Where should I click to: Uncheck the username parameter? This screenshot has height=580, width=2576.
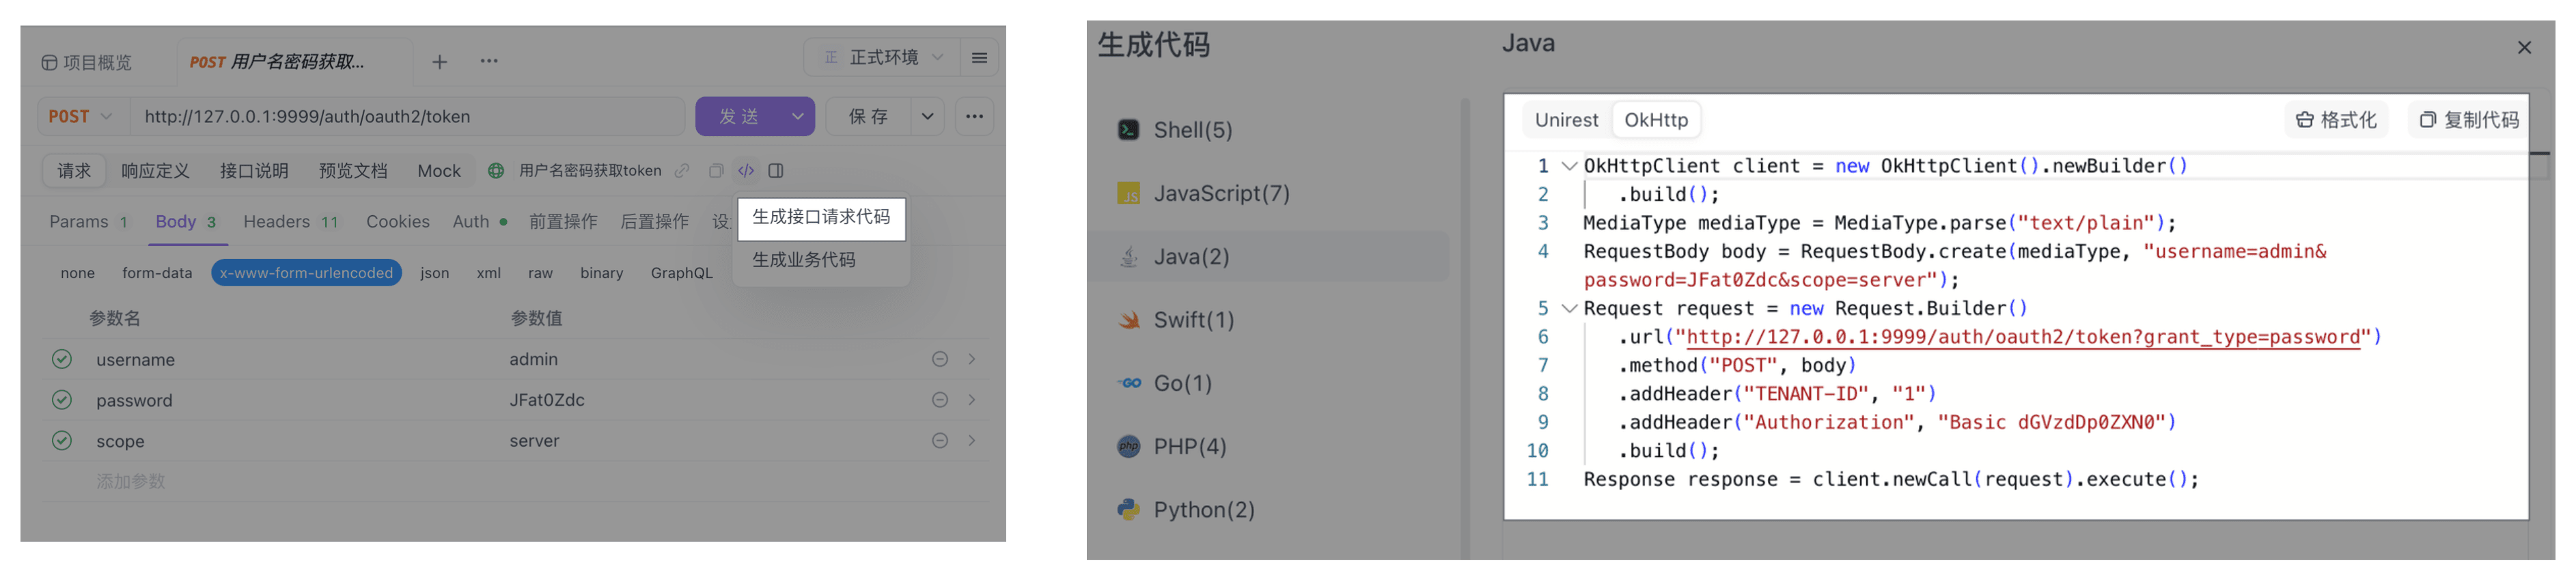(62, 359)
